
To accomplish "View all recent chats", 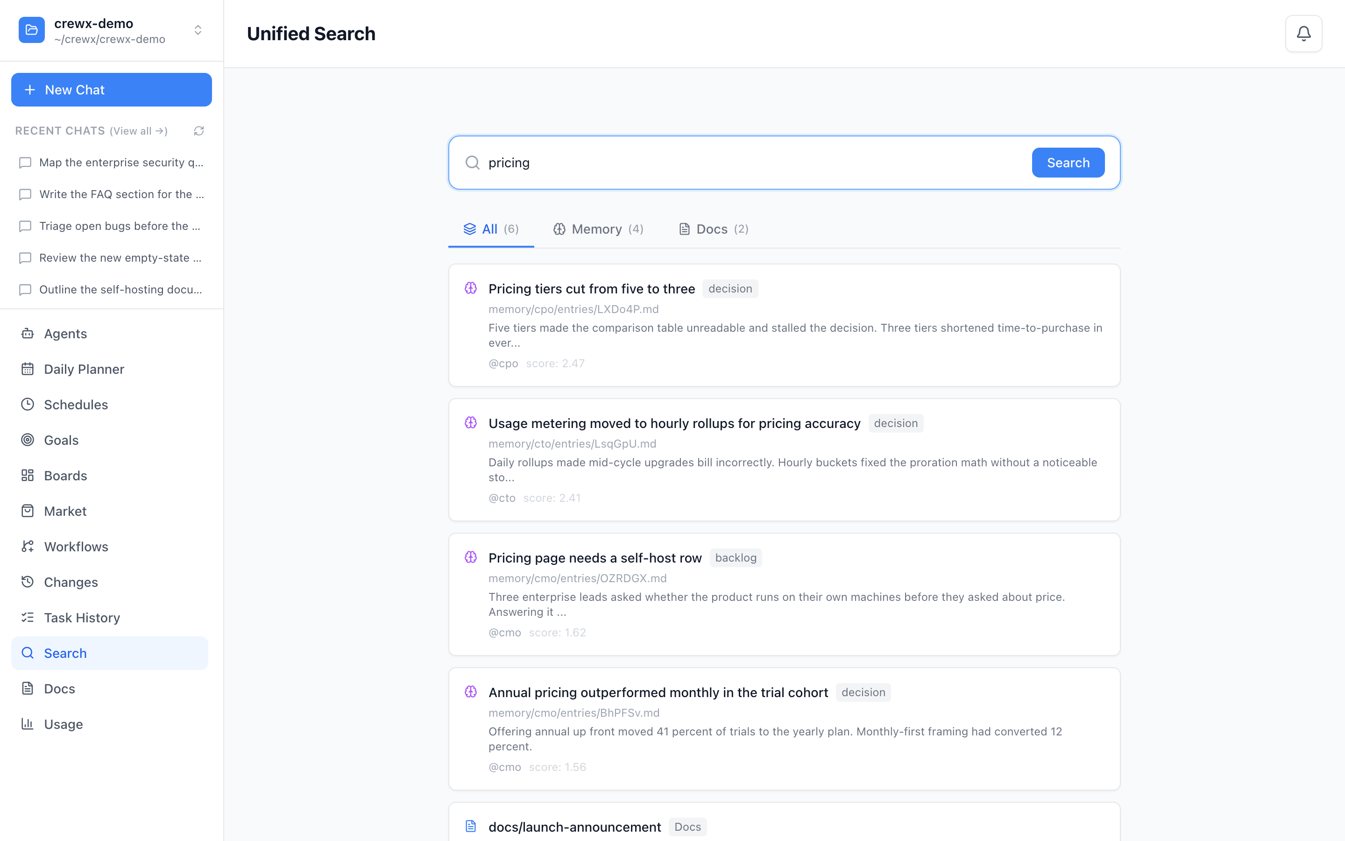I will tap(138, 131).
